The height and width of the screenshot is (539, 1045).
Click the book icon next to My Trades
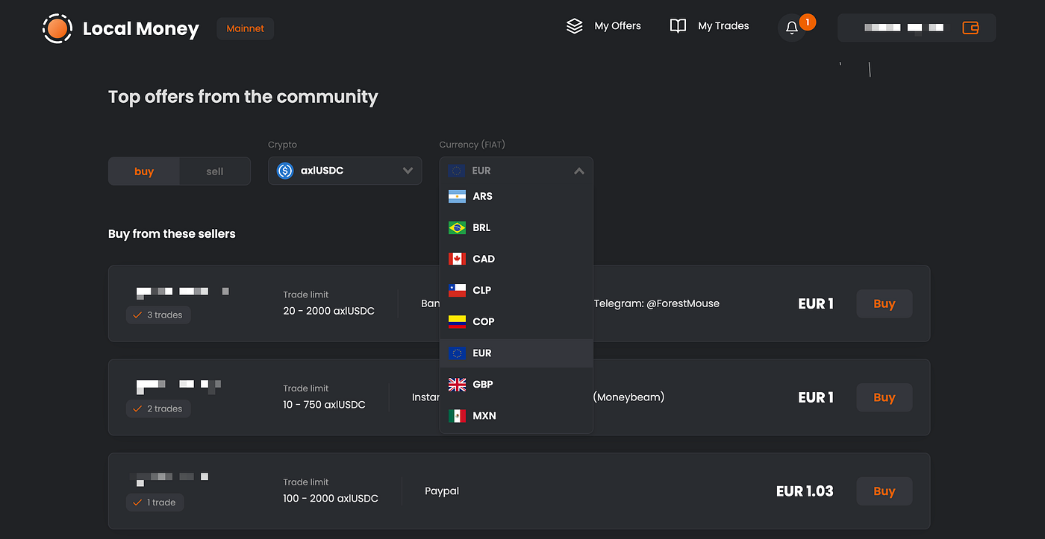pyautogui.click(x=677, y=25)
